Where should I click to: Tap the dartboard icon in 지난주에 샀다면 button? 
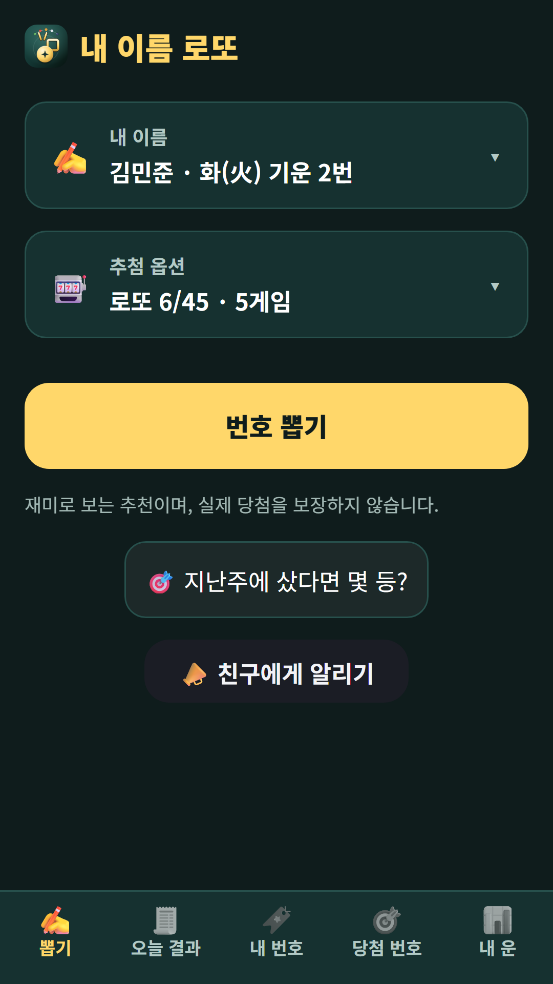[x=161, y=582]
